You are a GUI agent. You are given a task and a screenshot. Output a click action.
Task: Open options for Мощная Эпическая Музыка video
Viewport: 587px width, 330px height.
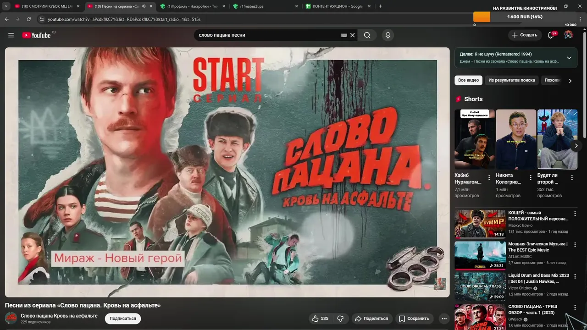pyautogui.click(x=575, y=245)
